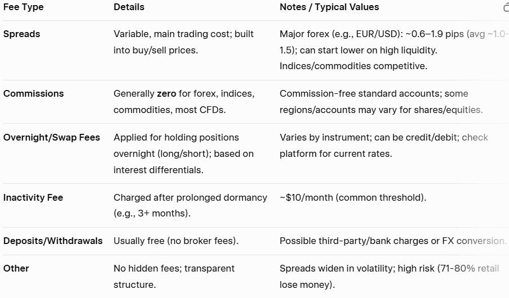Screen dimensions: 509x298
Task: Click the "Fee Type" column header
Action: click(23, 7)
